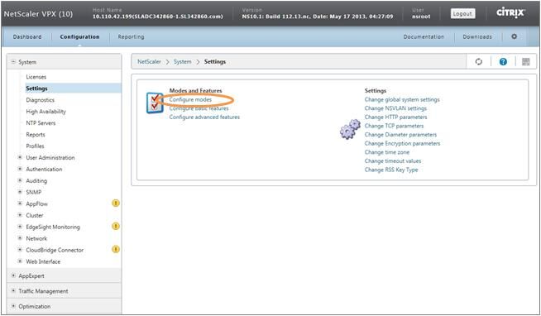The width and height of the screenshot is (541, 316).
Task: Open Change TCP parameters link
Action: pyautogui.click(x=394, y=126)
